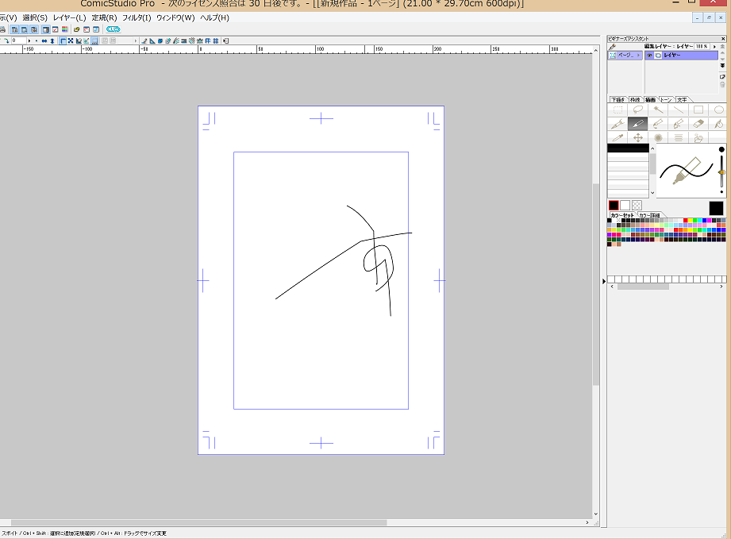Switch to the トーン tab
Screen dimensions: 731x539
point(666,100)
